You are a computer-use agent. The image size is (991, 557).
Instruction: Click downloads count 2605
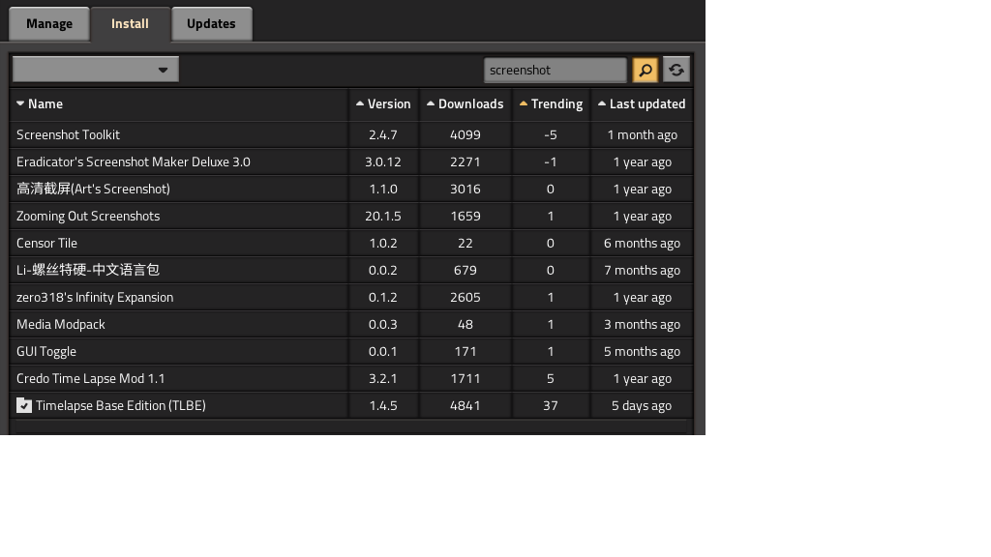[465, 298]
